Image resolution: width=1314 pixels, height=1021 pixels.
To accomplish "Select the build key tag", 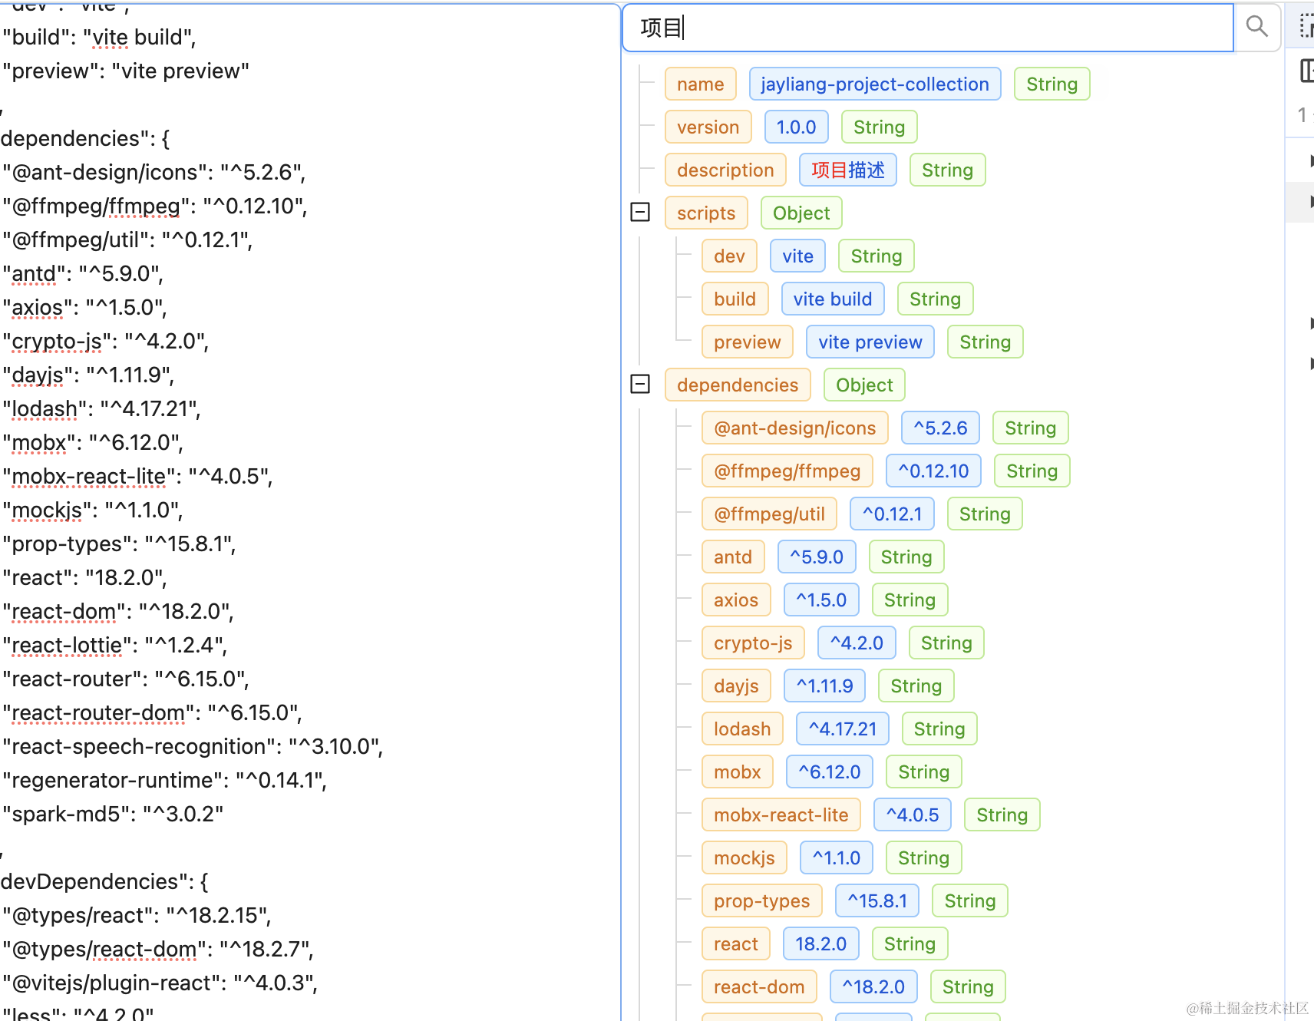I will pos(735,299).
